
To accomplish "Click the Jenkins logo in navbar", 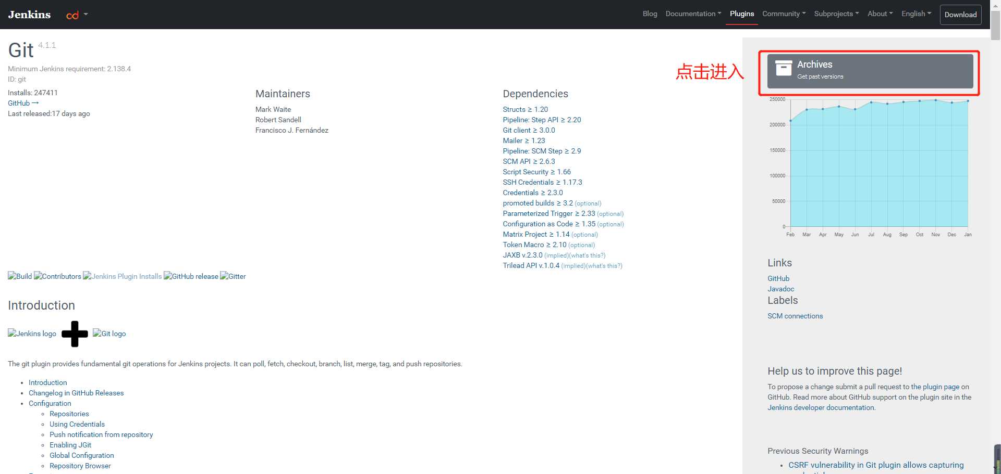I will coord(29,15).
